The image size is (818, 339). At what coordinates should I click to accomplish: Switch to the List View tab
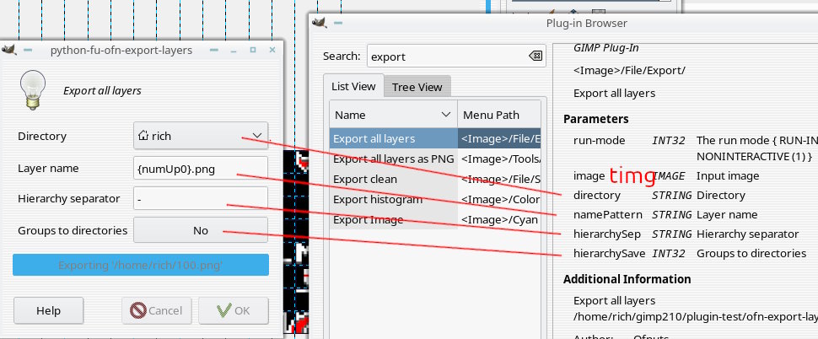353,86
